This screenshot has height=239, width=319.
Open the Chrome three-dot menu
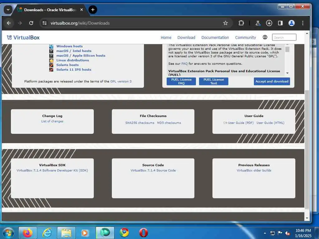pyautogui.click(x=303, y=23)
